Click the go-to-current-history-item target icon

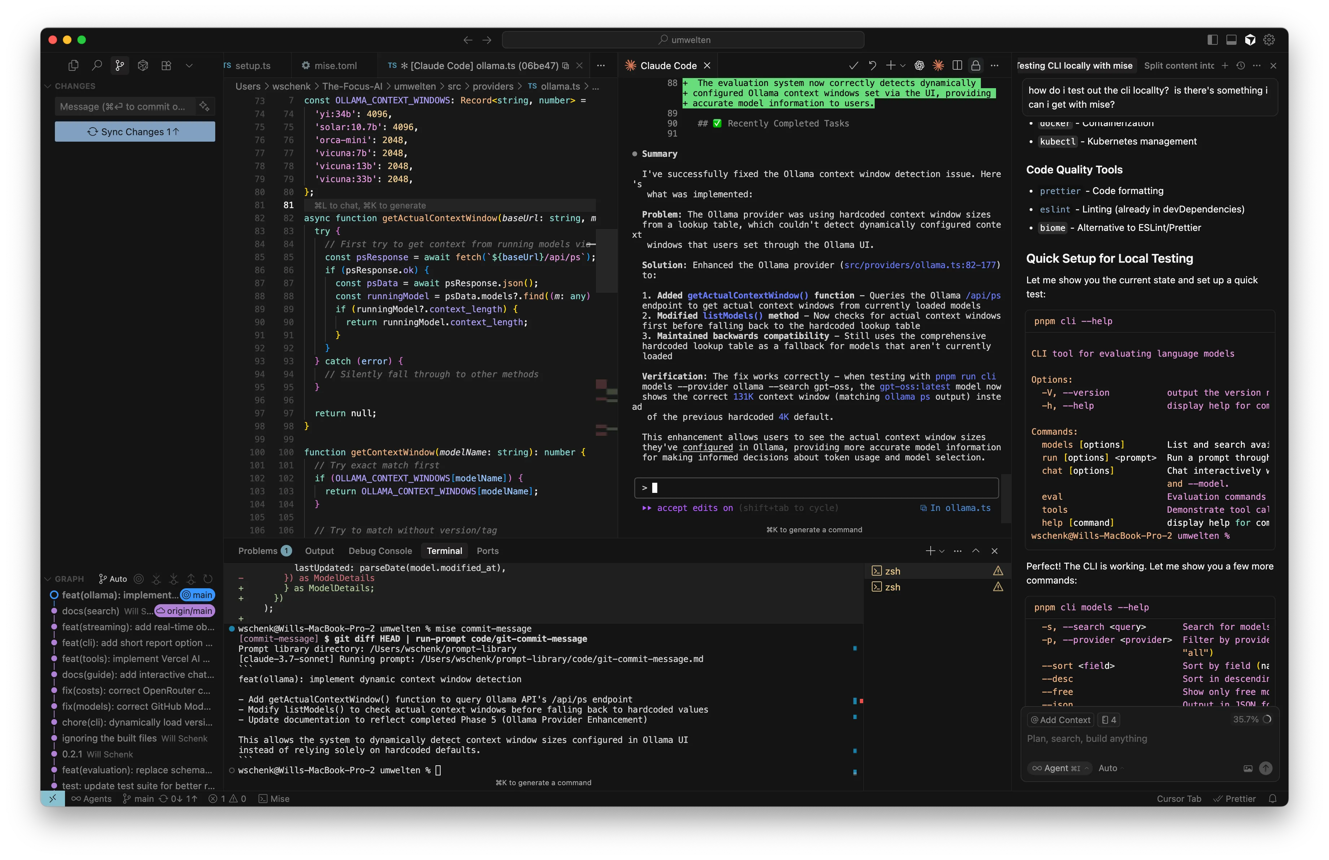pyautogui.click(x=138, y=579)
